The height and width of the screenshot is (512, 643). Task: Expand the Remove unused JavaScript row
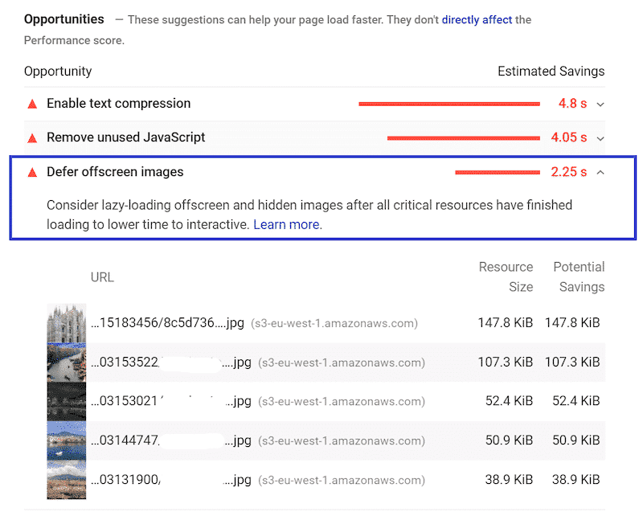[x=600, y=137]
